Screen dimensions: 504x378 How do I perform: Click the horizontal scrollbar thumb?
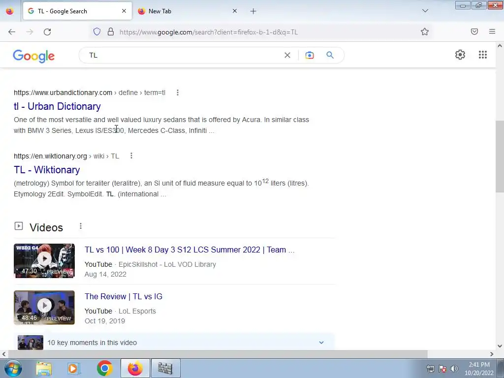[217, 354]
